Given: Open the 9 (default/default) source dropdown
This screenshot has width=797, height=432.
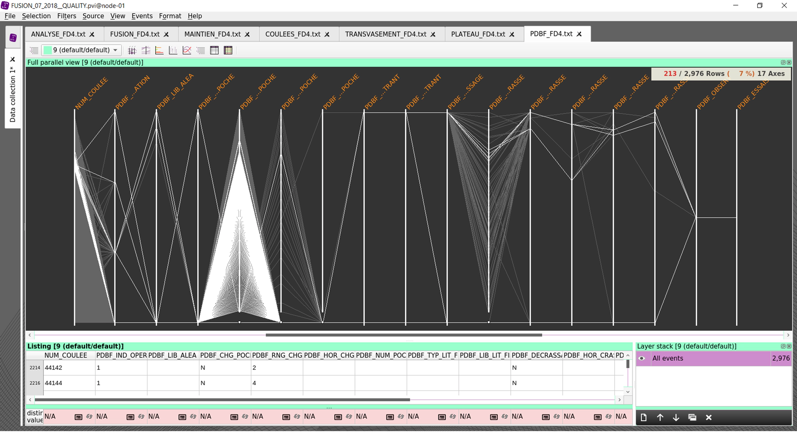Looking at the screenshot, I should coord(81,50).
